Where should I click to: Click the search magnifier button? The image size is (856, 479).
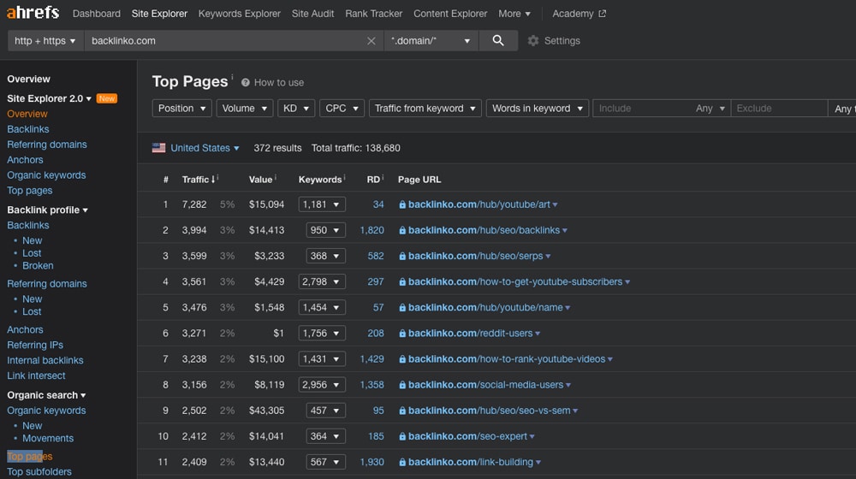click(x=498, y=40)
